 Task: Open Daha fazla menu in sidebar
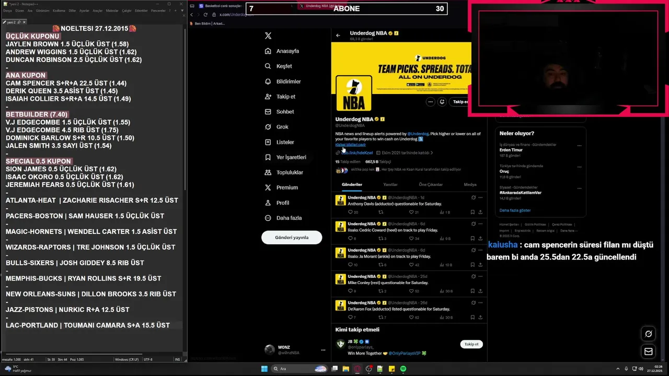283,218
